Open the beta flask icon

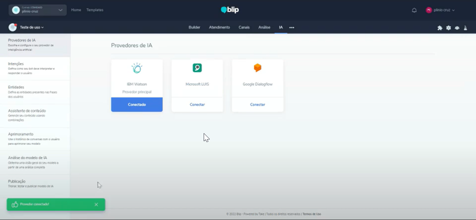click(465, 28)
